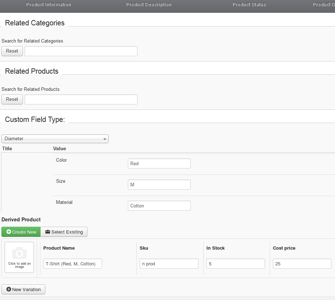Click the Related Categories heading
This screenshot has height=304, width=335.
(x=35, y=23)
